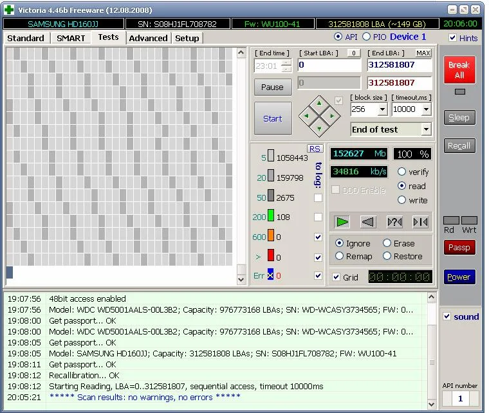Select the verify test mode

pos(402,172)
